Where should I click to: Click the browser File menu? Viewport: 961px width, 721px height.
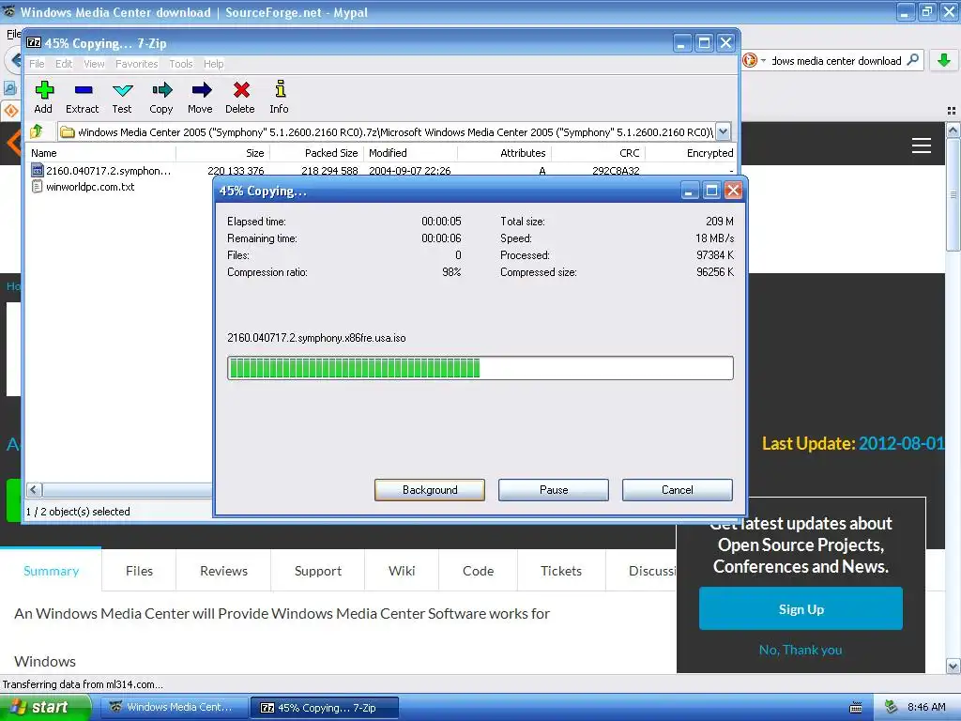click(13, 35)
